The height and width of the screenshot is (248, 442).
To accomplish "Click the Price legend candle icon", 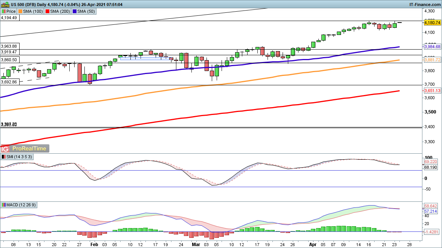I will point(4,11).
